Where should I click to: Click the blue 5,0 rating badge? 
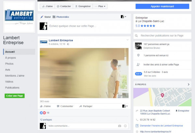[x=138, y=74]
